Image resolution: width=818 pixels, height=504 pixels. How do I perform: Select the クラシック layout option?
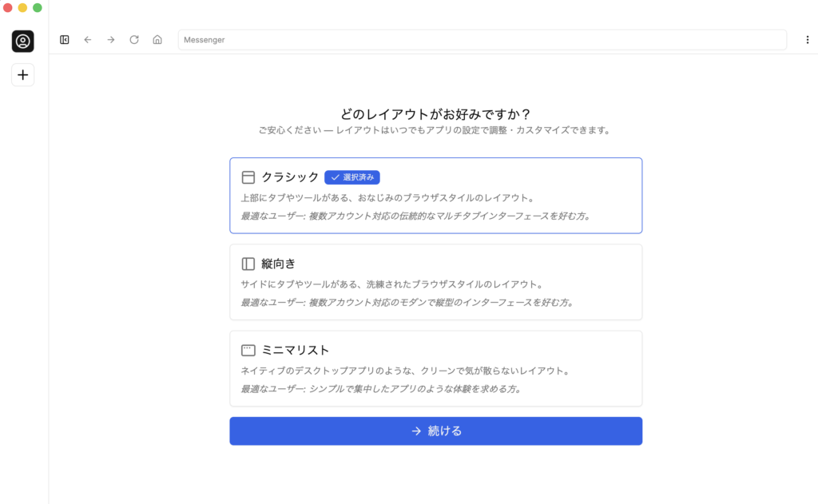pos(435,196)
